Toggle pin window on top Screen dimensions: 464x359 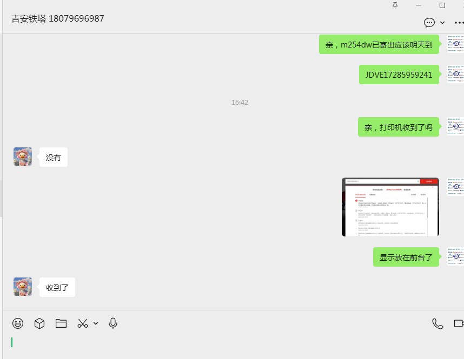coord(395,5)
